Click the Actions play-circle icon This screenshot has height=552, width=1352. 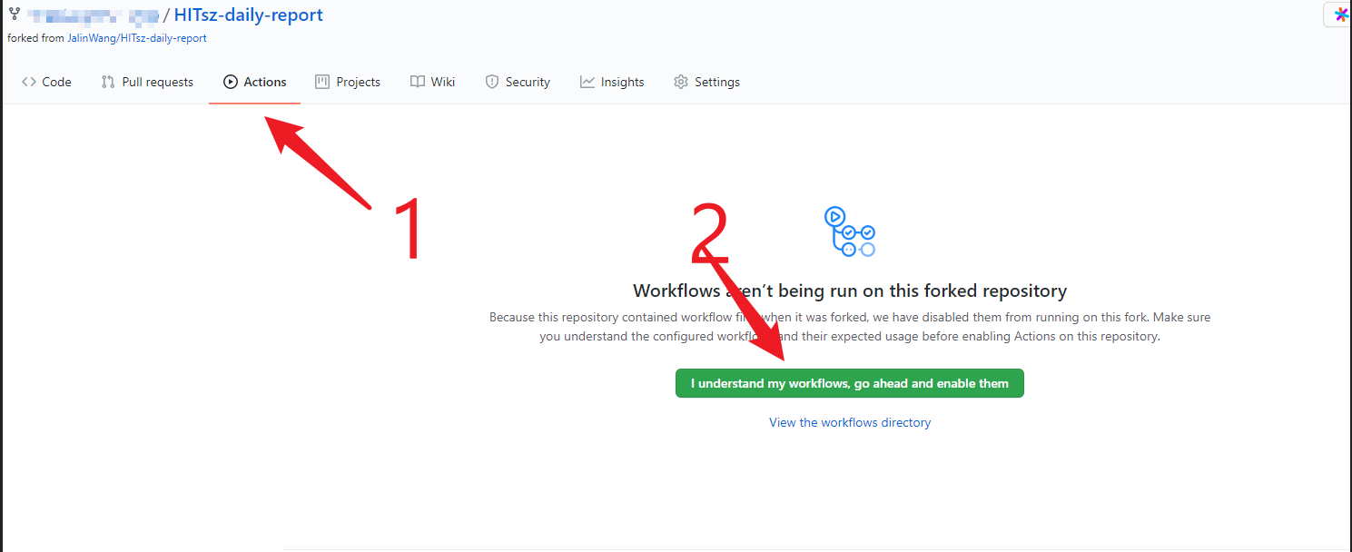[x=231, y=82]
